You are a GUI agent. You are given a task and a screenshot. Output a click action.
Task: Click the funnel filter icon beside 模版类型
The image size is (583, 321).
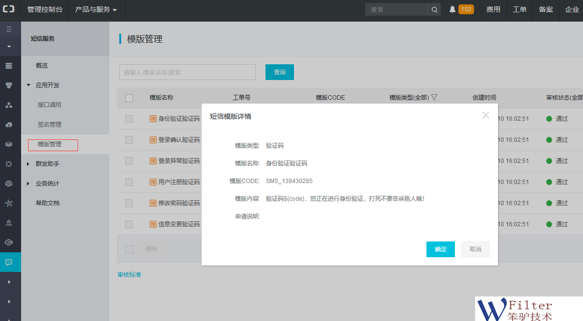tap(434, 98)
